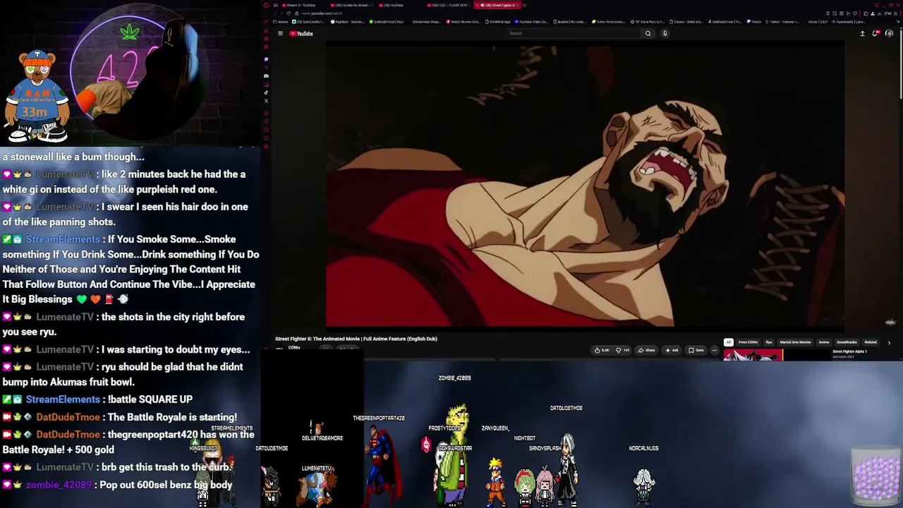Viewport: 903px width, 508px height.
Task: Click the browser address bar URL
Action: (322, 13)
